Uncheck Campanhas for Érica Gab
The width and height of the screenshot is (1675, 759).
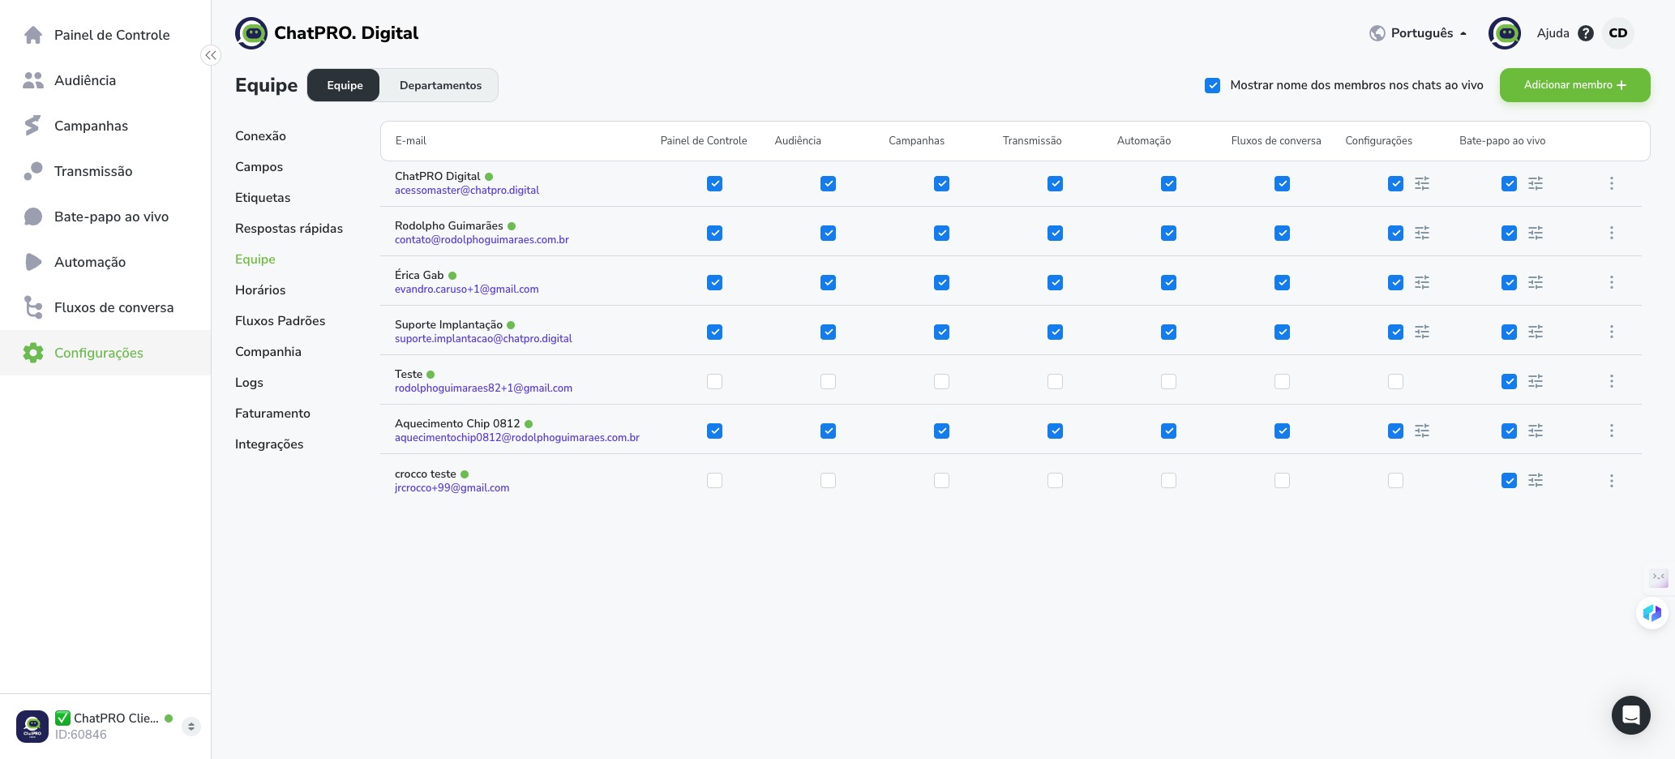[x=941, y=283]
